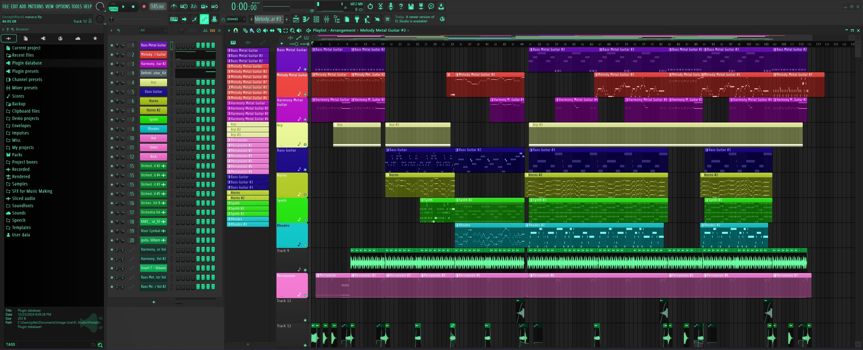Select the paint brush tool in the playlist
863x350 pixels.
pos(252,30)
